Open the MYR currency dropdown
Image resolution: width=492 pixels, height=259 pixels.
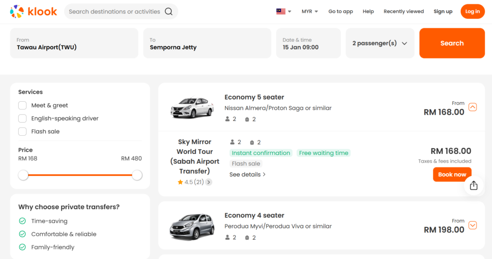(309, 12)
